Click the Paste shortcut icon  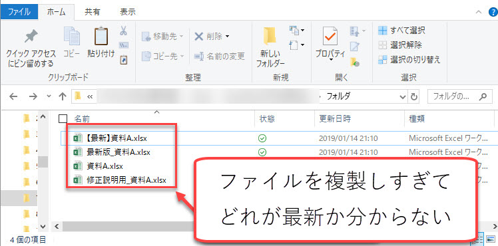[124, 60]
